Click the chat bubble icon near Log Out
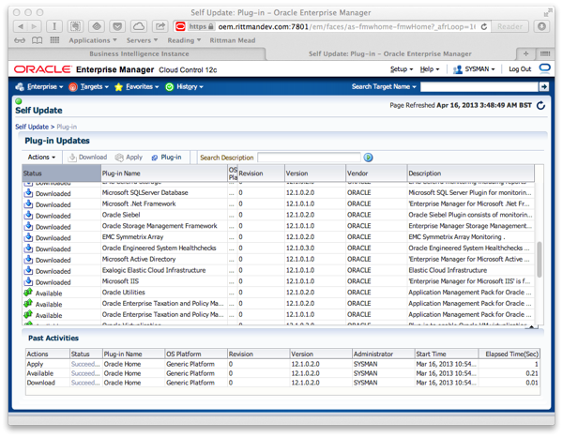 pos(544,68)
